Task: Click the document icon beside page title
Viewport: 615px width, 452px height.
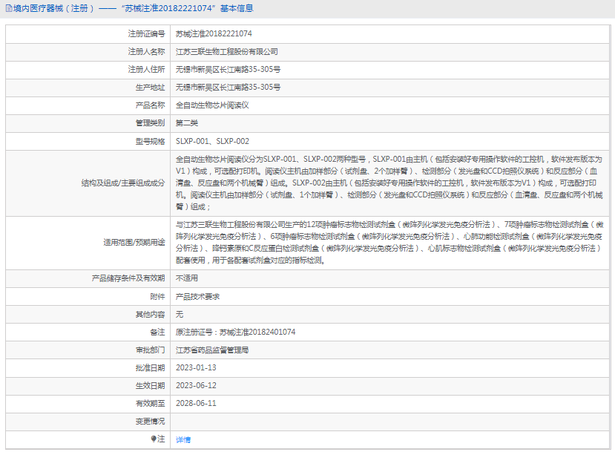Action: 9,8
